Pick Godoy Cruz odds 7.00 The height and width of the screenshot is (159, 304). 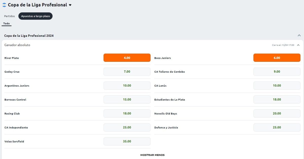[127, 72]
